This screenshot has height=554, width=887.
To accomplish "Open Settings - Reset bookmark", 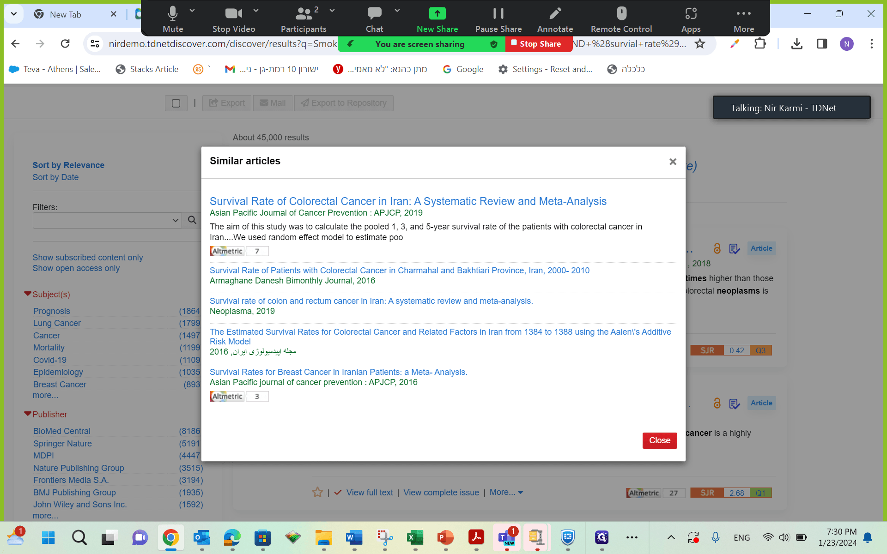I will 545,69.
